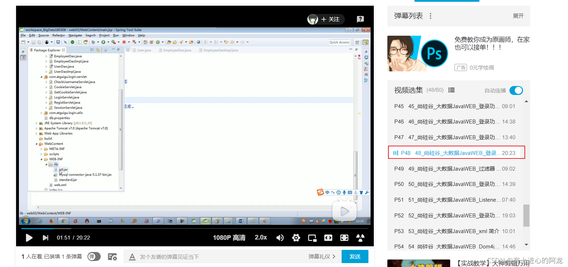Open the 弹幕列表 three-dot options menu
Screen dimensions: 568x267
click(431, 16)
